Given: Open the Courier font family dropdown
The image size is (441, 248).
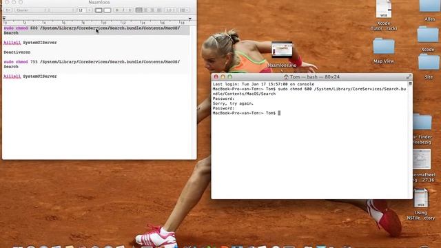Looking at the screenshot, I should pyautogui.click(x=31, y=10).
